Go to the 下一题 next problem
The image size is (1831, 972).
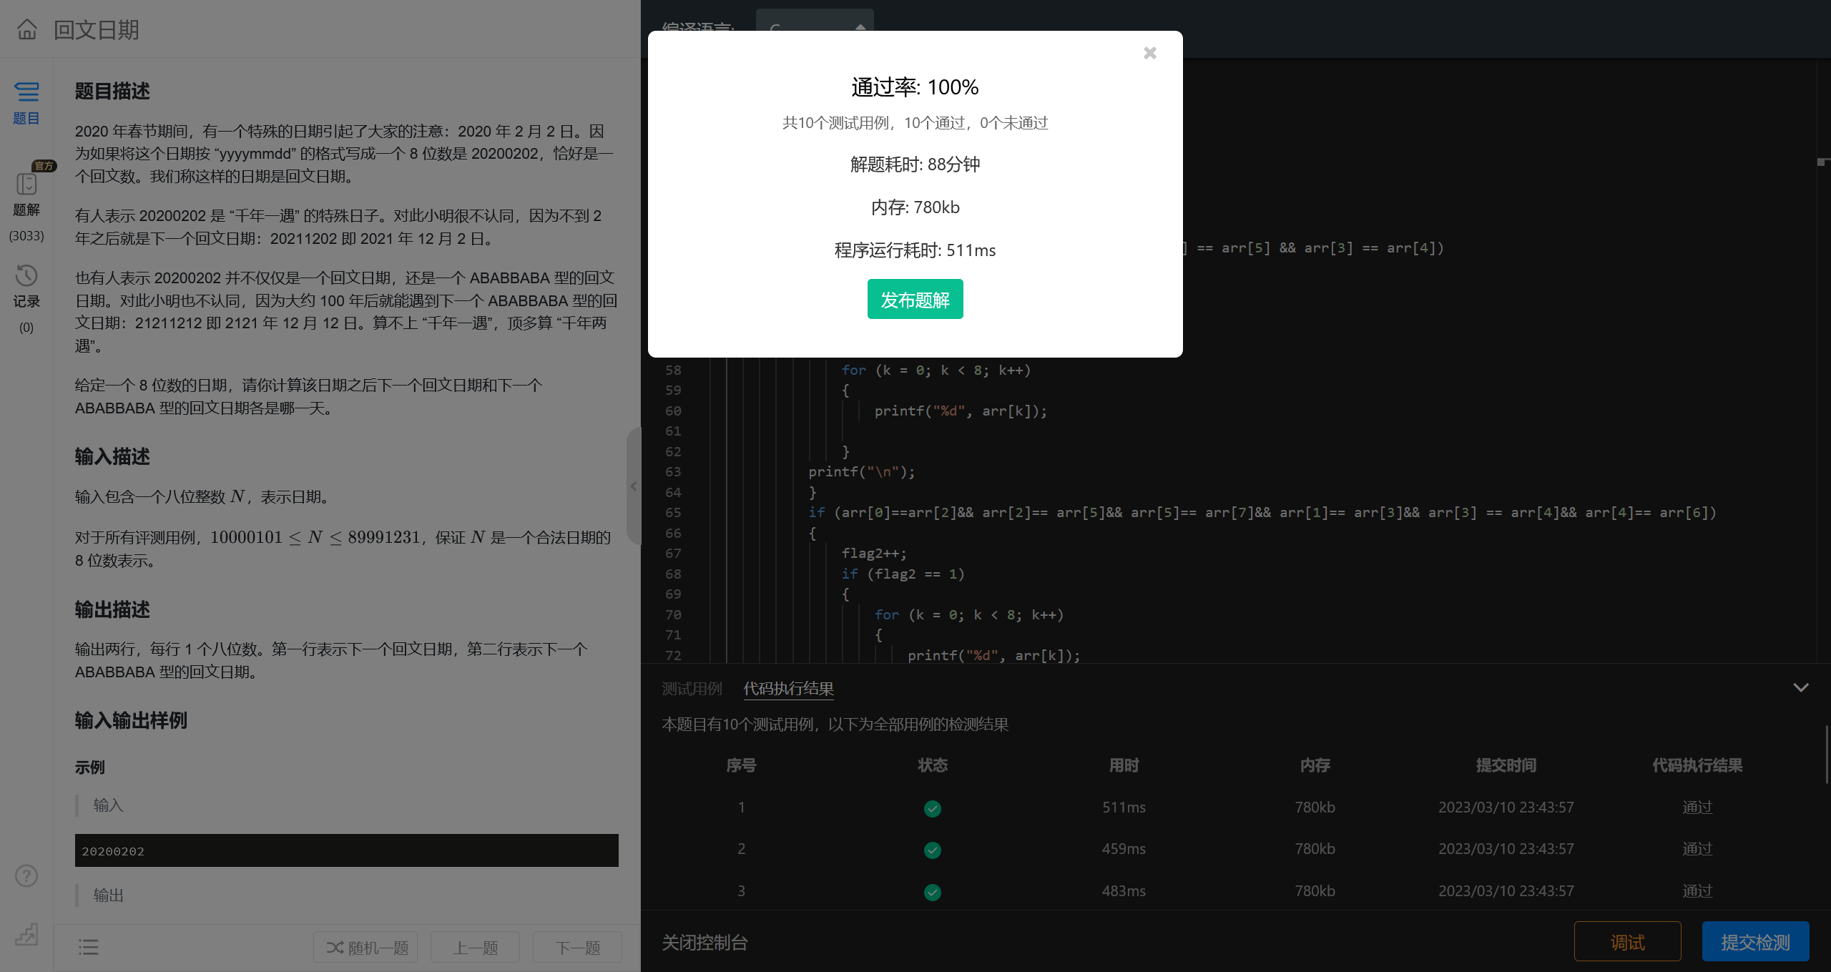[577, 948]
